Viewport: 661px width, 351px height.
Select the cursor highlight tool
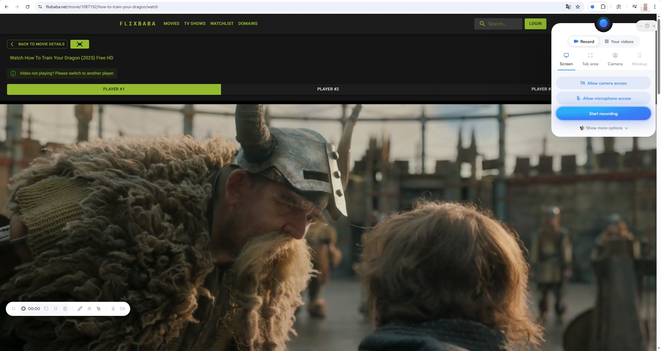(x=99, y=309)
